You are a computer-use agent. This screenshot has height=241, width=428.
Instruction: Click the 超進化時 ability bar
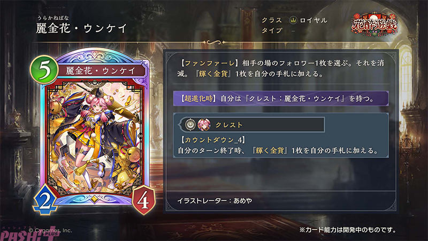pyautogui.click(x=281, y=99)
